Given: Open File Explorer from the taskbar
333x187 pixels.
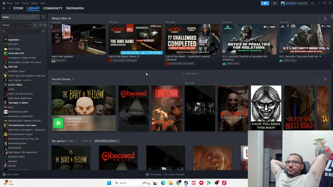Looking at the screenshot, I should (171, 183).
